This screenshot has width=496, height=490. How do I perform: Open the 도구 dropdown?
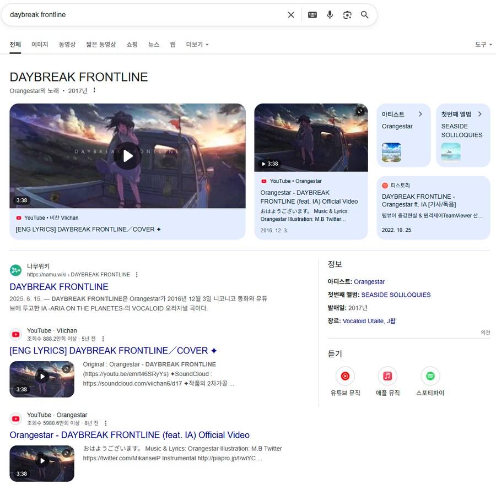(483, 45)
